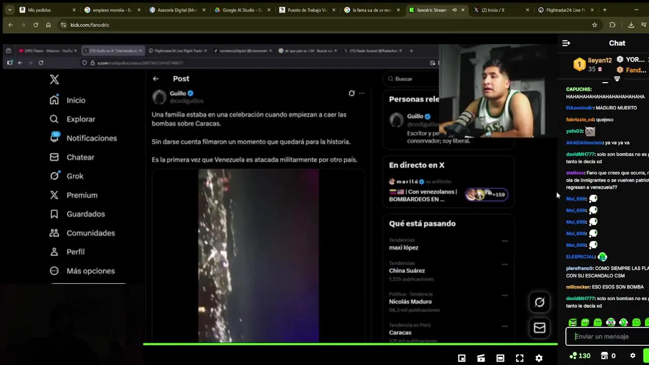The height and width of the screenshot is (365, 649).
Task: Expand the chat leaderboard chevron
Action: click(x=617, y=79)
